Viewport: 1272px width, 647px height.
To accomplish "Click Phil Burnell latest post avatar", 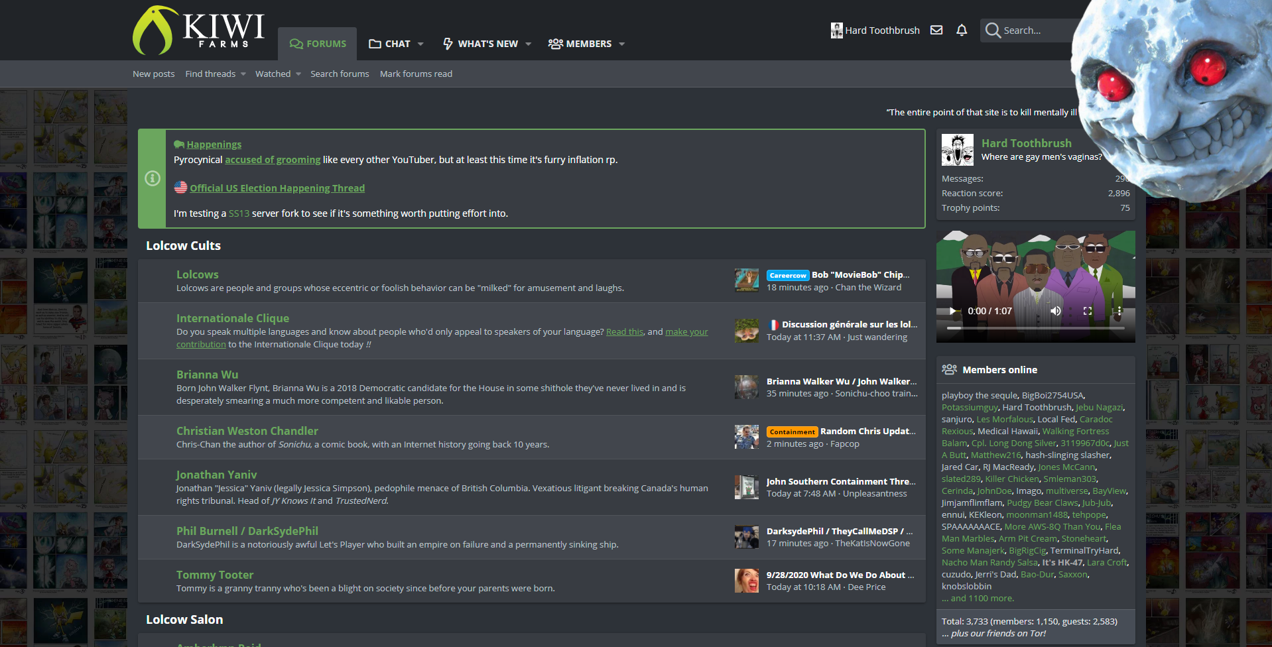I will 747,537.
